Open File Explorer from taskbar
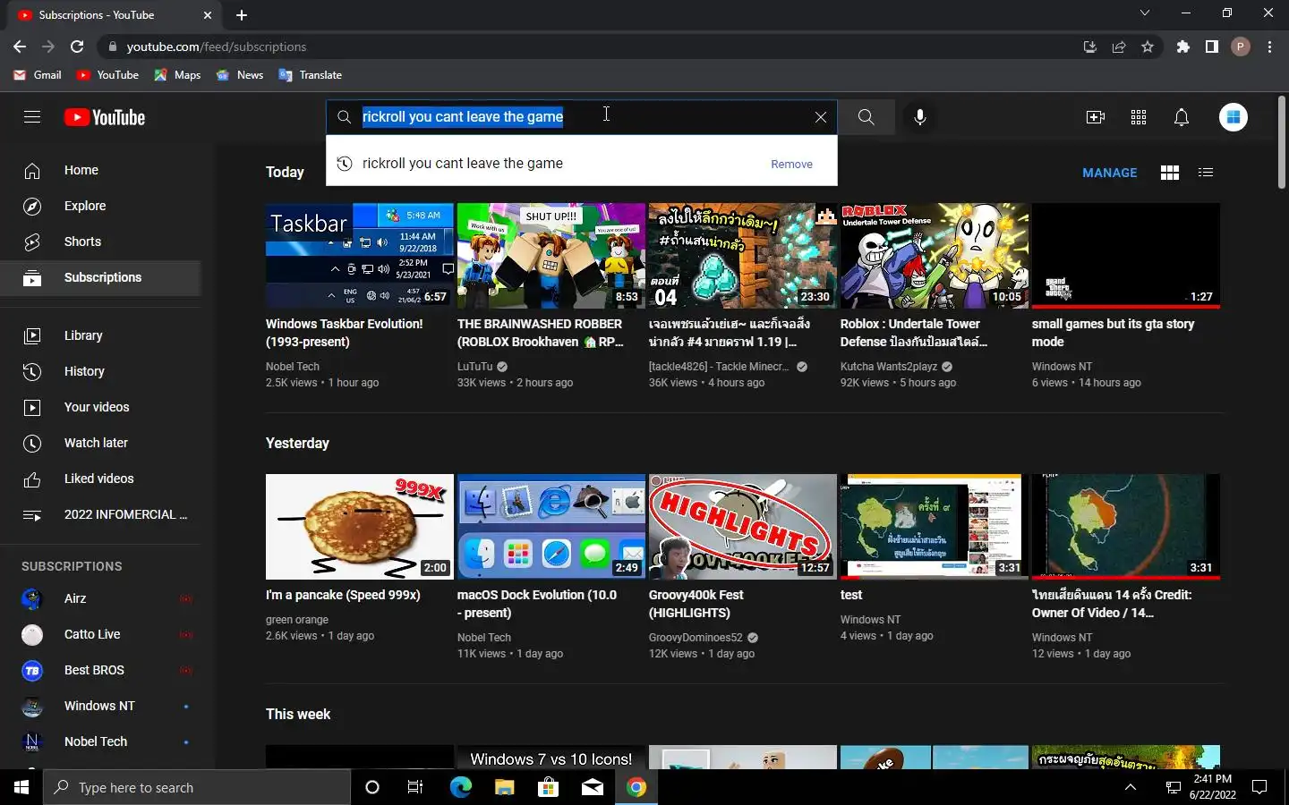 pyautogui.click(x=505, y=787)
